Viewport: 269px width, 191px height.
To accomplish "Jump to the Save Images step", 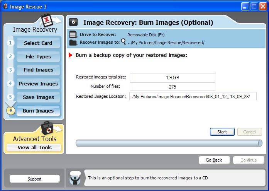I will [x=38, y=97].
